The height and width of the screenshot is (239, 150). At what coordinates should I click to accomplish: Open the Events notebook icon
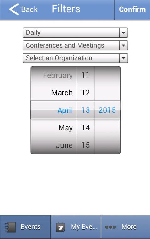(10, 227)
